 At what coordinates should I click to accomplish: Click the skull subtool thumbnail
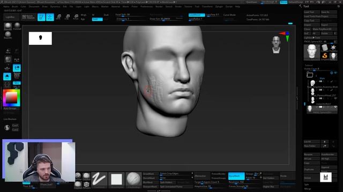(x=312, y=83)
